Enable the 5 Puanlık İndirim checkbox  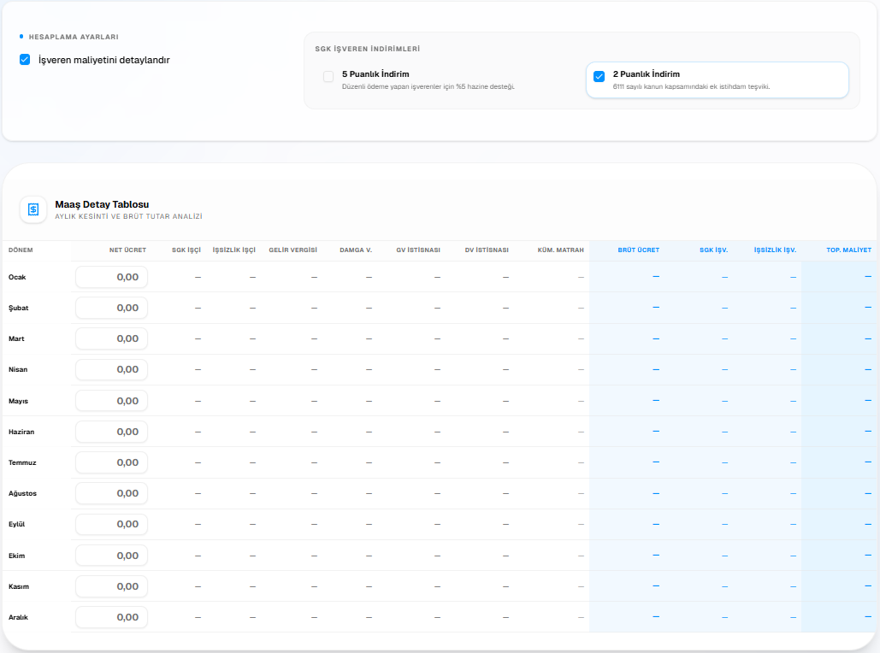click(x=328, y=77)
